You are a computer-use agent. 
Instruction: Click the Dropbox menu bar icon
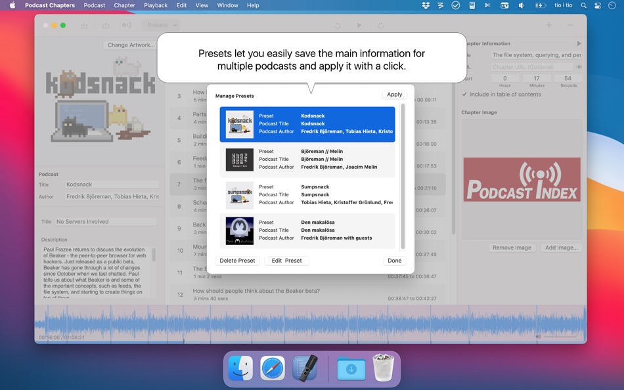426,5
